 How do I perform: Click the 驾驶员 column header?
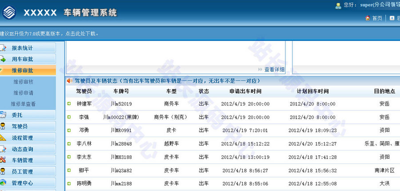click(84, 91)
